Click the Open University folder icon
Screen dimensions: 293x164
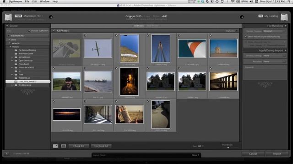click(16, 61)
